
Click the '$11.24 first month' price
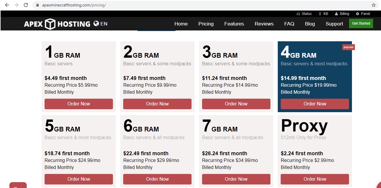pos(224,78)
